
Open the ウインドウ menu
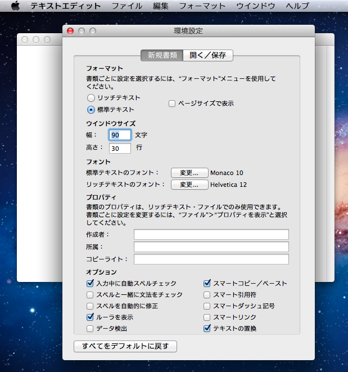click(x=256, y=6)
